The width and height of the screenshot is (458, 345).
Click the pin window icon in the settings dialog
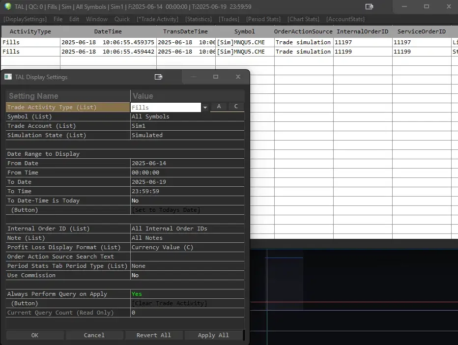[x=158, y=77]
